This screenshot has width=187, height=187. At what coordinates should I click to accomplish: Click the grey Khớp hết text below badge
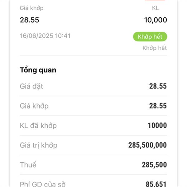tap(155, 48)
